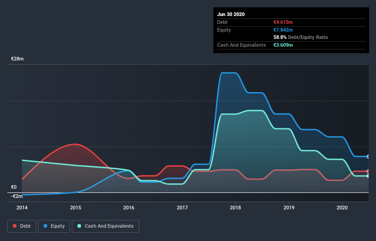Image resolution: width=376 pixels, height=241 pixels.
Task: Select the blue Equity endpoint marker on chart
Action: coord(368,157)
